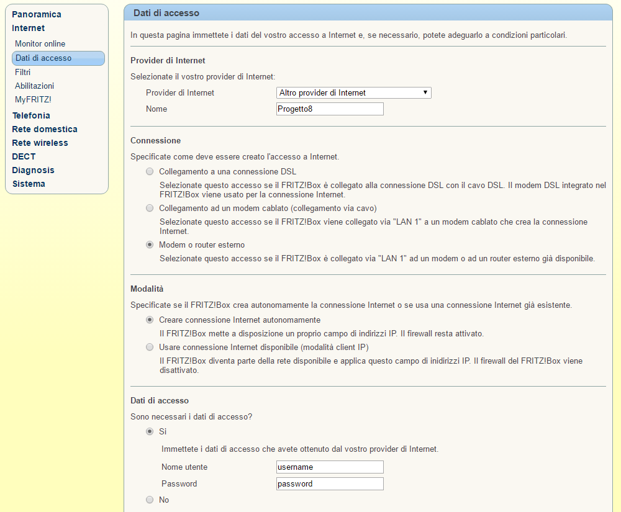Open 'Panoramica' in the sidebar
Viewport: 621px width, 512px height.
click(37, 14)
